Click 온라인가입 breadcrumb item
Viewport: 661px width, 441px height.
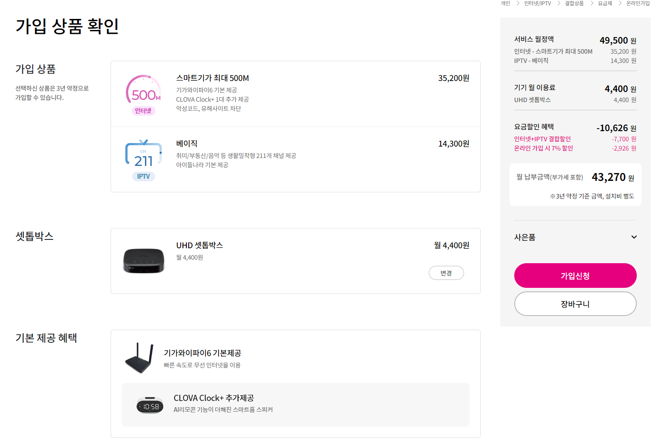[638, 4]
